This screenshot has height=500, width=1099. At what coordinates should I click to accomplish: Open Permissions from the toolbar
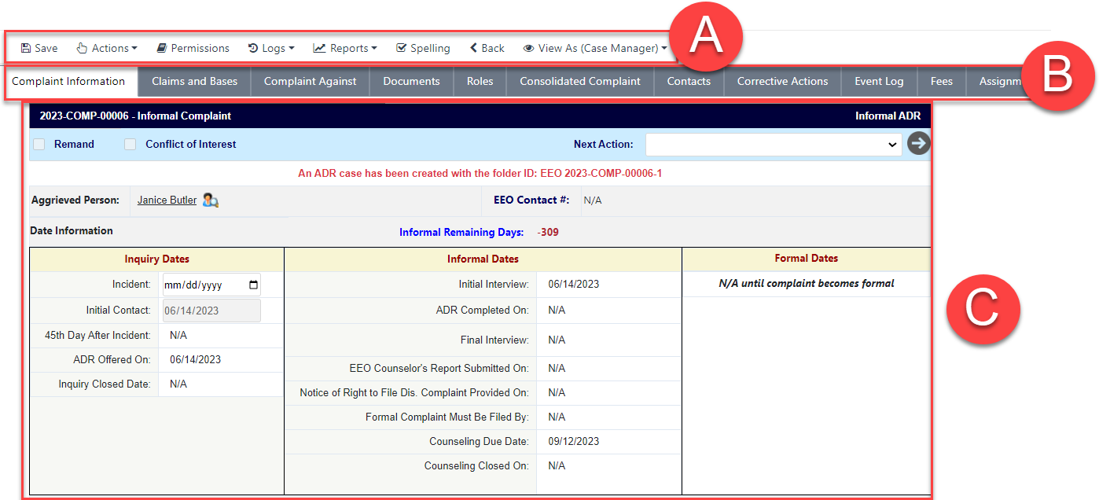click(x=193, y=48)
